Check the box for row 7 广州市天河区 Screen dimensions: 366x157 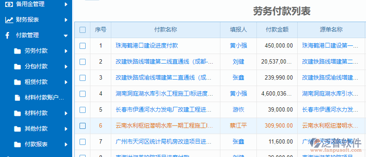click(x=83, y=142)
